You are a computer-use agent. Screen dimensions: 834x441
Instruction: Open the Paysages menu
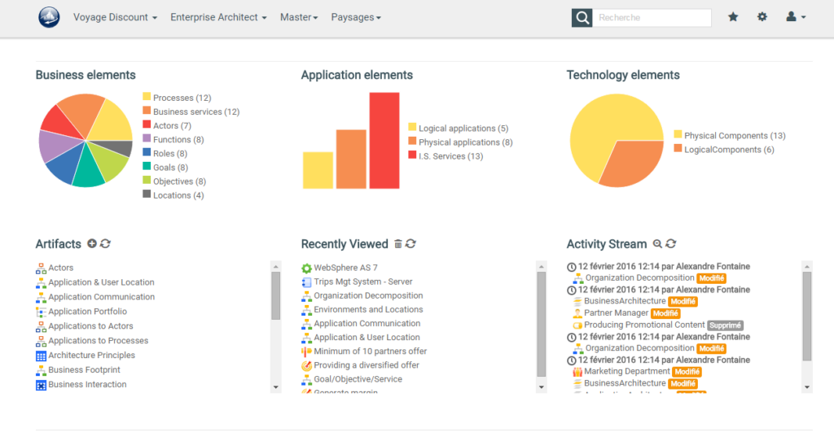tap(356, 17)
